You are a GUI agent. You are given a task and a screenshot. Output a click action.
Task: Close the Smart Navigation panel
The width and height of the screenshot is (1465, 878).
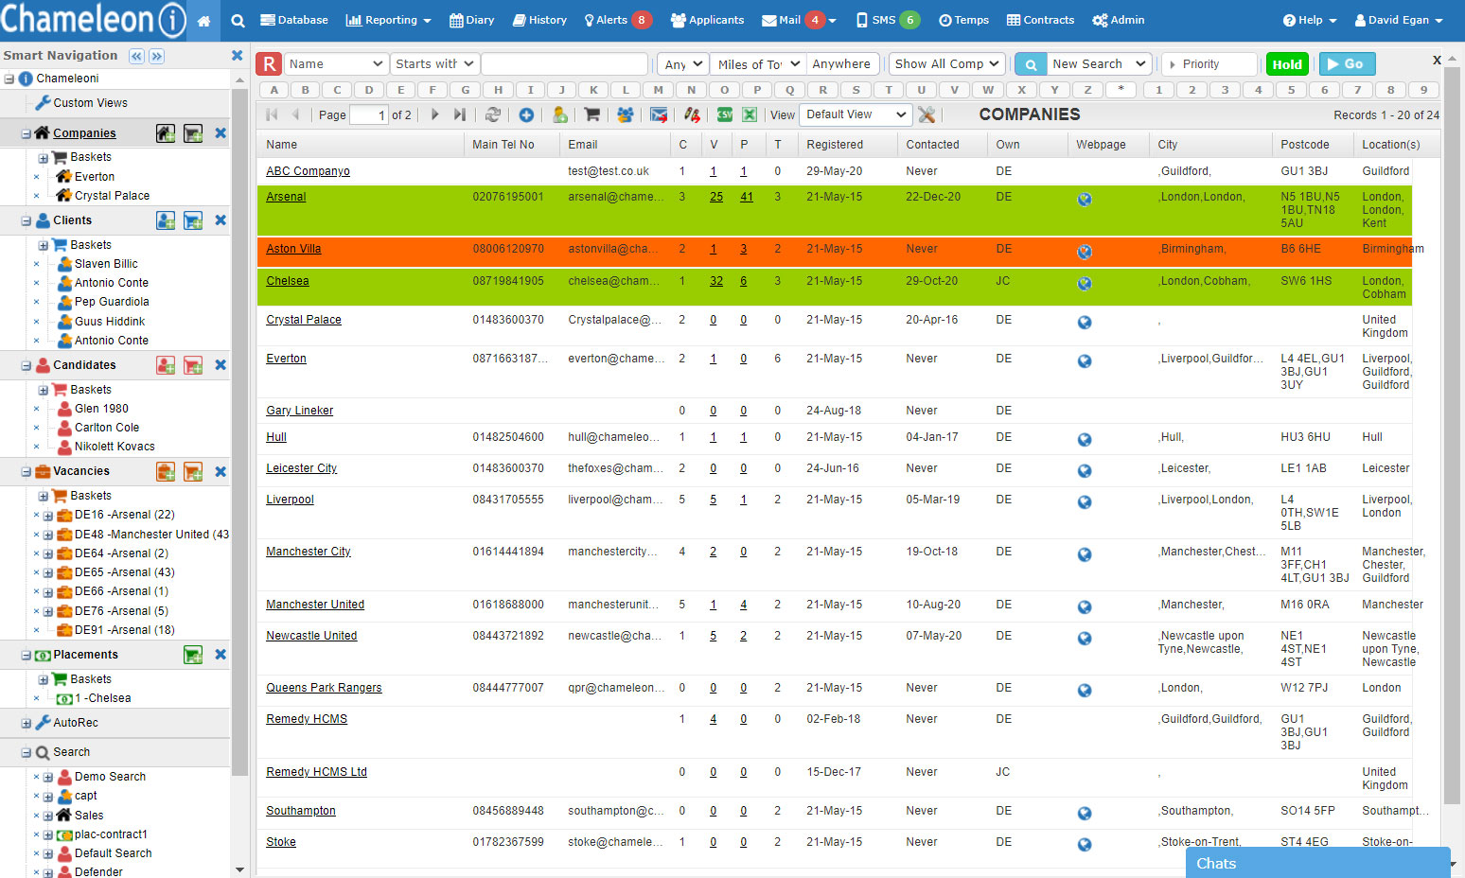tap(237, 56)
